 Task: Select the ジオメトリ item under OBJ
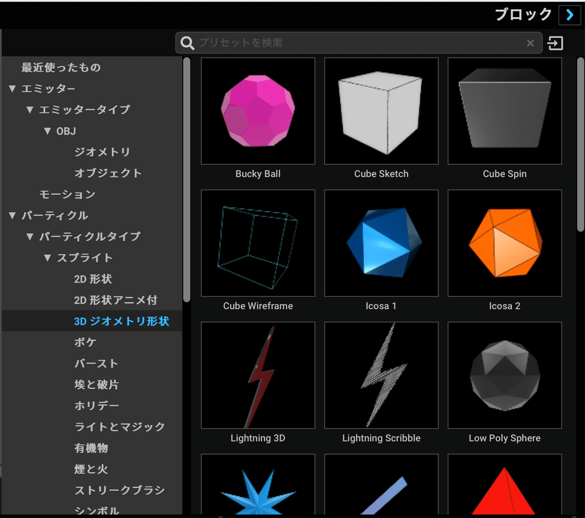click(102, 152)
